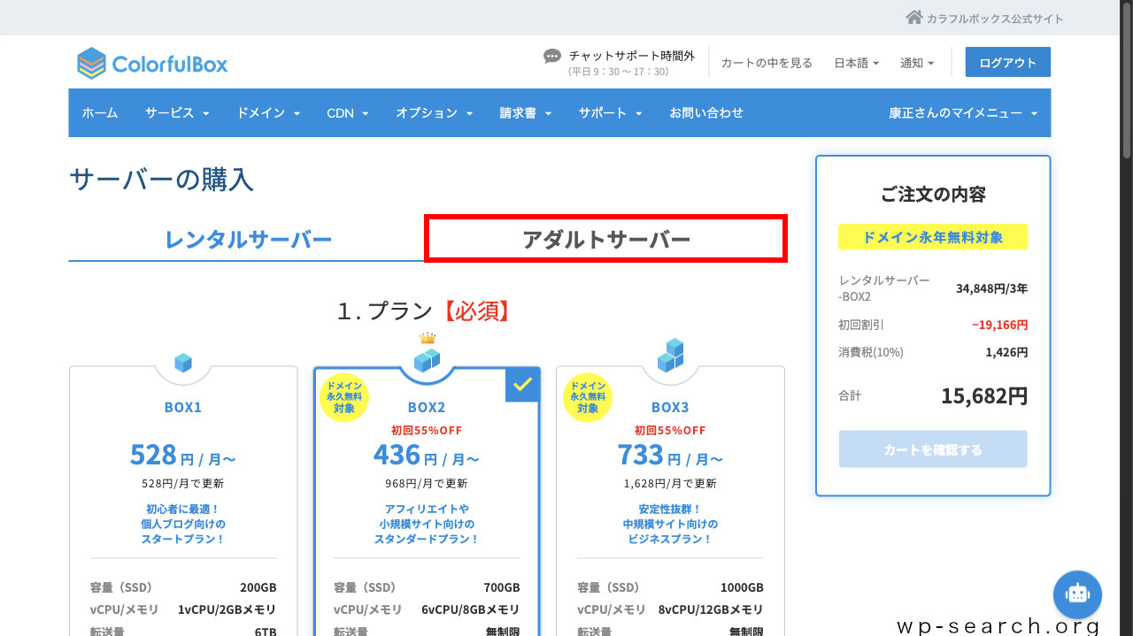Screen dimensions: 1133x636
Task: Click the 8vCPU/12GBメモリ value
Action: point(711,609)
